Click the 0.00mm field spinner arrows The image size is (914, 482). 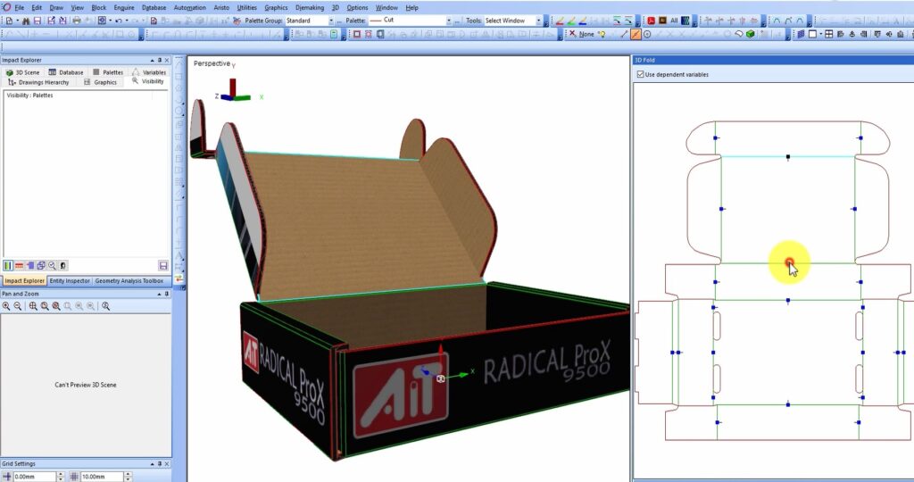pos(60,477)
